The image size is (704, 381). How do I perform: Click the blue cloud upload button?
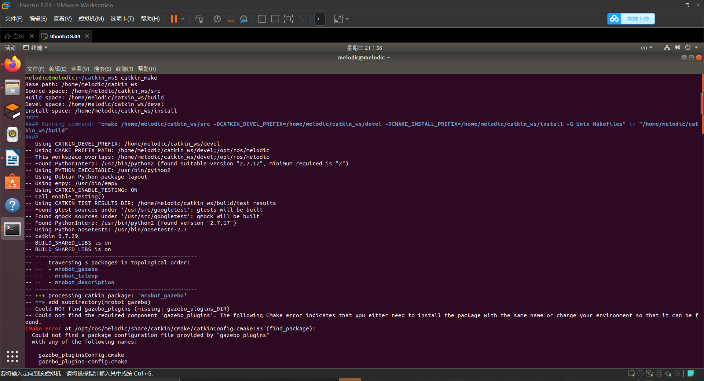631,19
